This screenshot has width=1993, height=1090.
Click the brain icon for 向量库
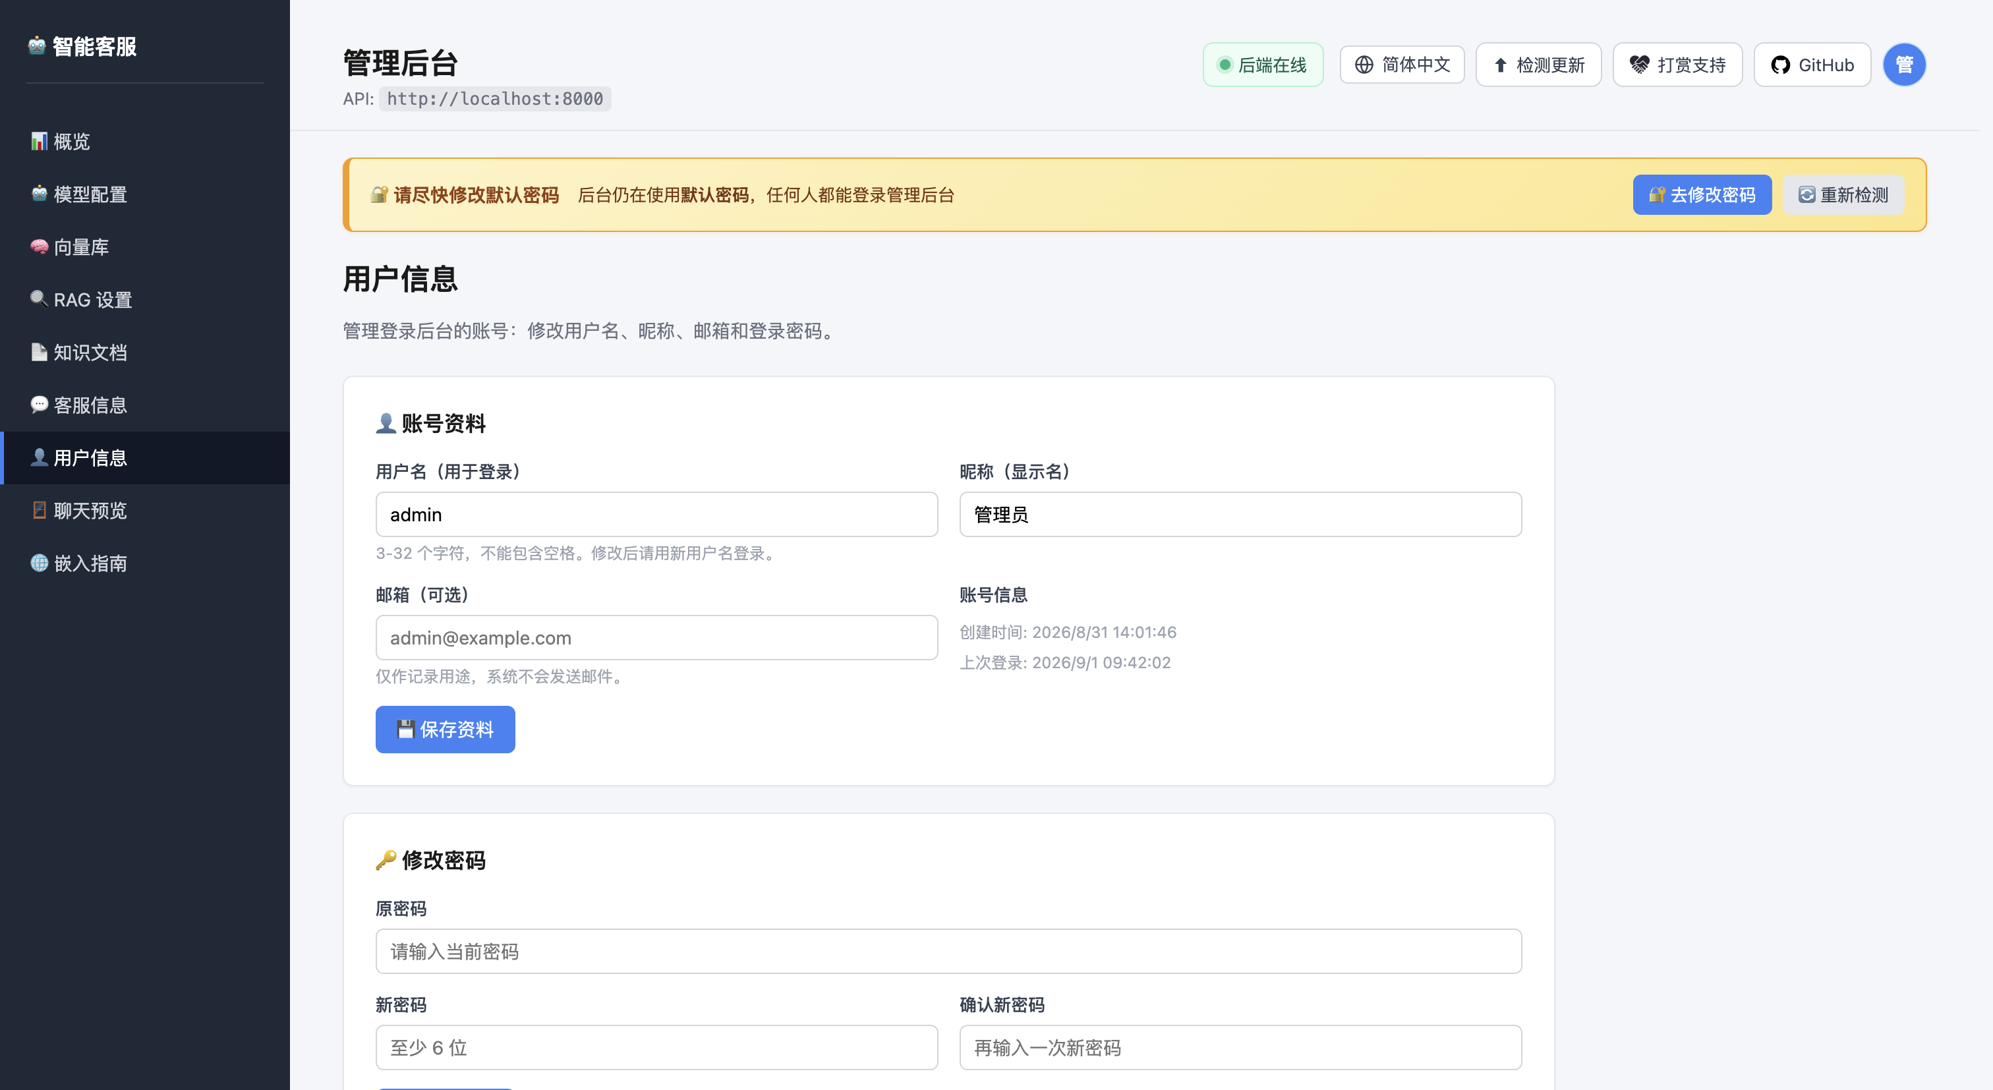coord(40,246)
